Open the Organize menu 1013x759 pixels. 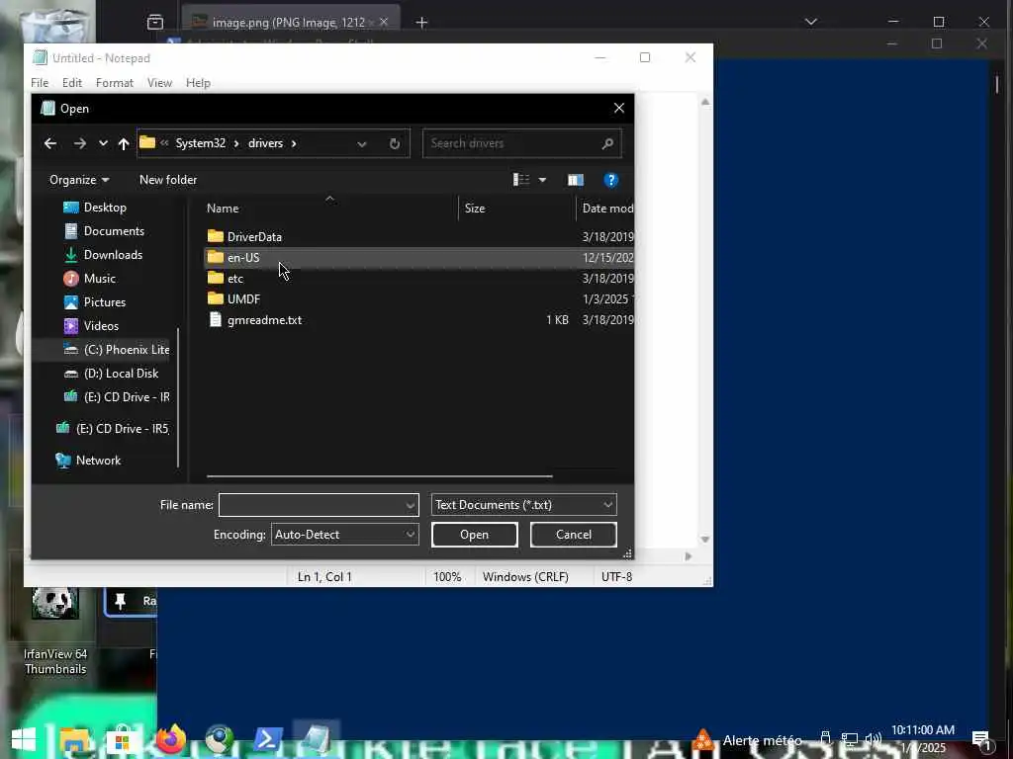coord(79,180)
